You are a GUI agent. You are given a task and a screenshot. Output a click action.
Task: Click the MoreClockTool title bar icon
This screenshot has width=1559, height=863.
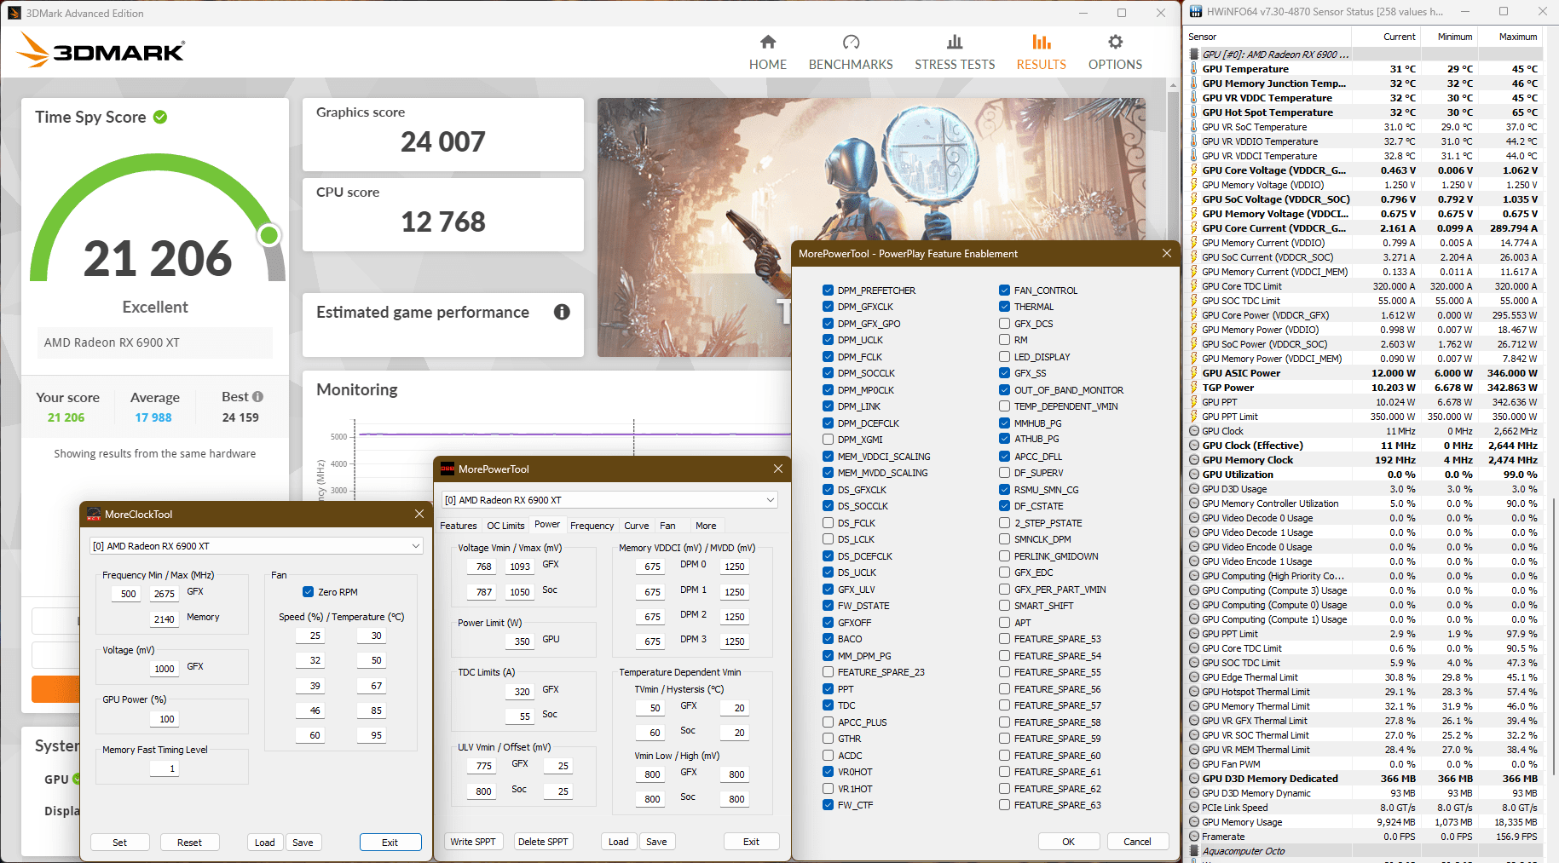pyautogui.click(x=93, y=515)
